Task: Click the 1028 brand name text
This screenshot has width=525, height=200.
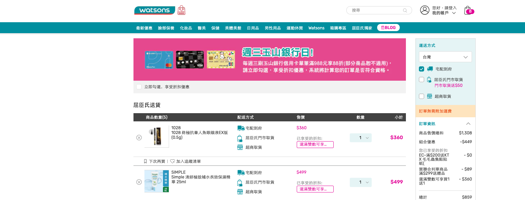Action: (x=176, y=128)
